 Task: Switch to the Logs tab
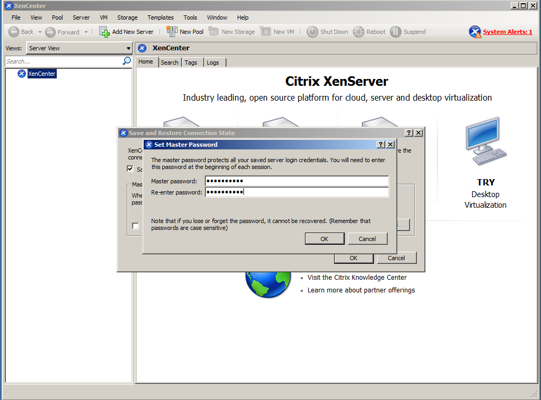[213, 63]
